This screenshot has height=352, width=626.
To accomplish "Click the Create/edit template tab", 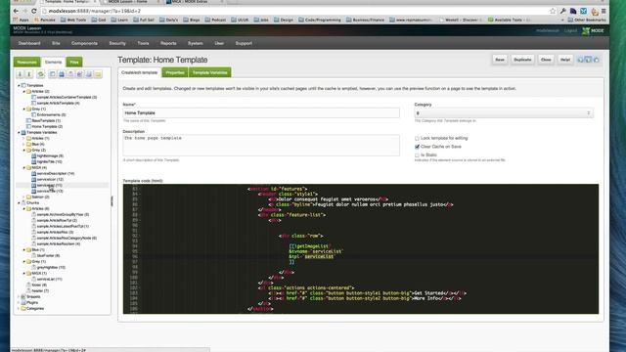I will [x=139, y=72].
